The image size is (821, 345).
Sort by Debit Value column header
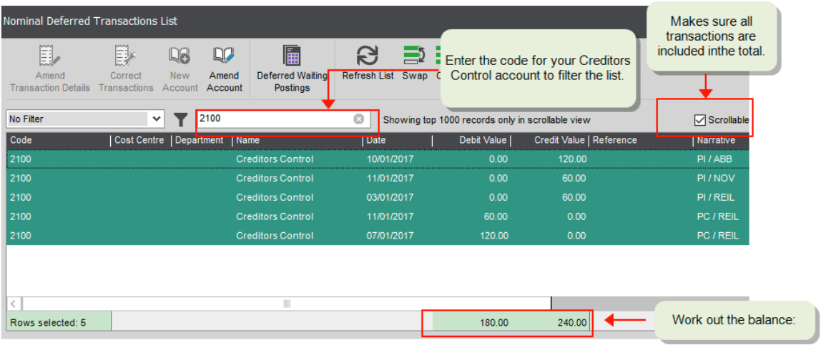point(471,140)
